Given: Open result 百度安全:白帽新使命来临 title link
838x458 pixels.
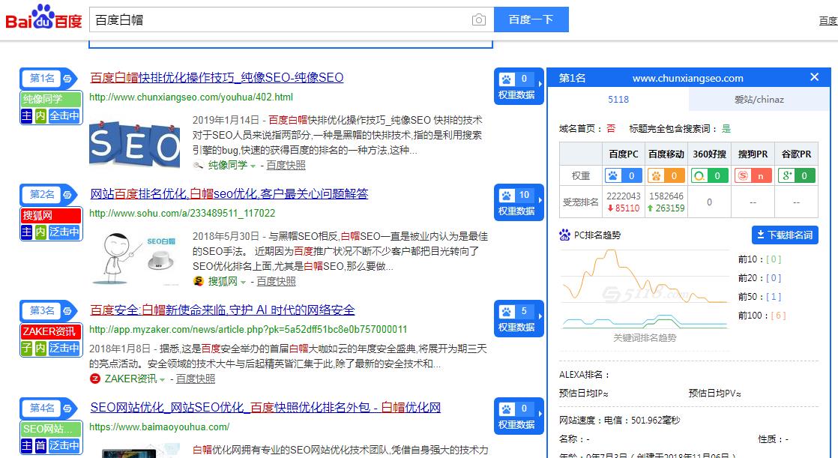Looking at the screenshot, I should tap(223, 310).
